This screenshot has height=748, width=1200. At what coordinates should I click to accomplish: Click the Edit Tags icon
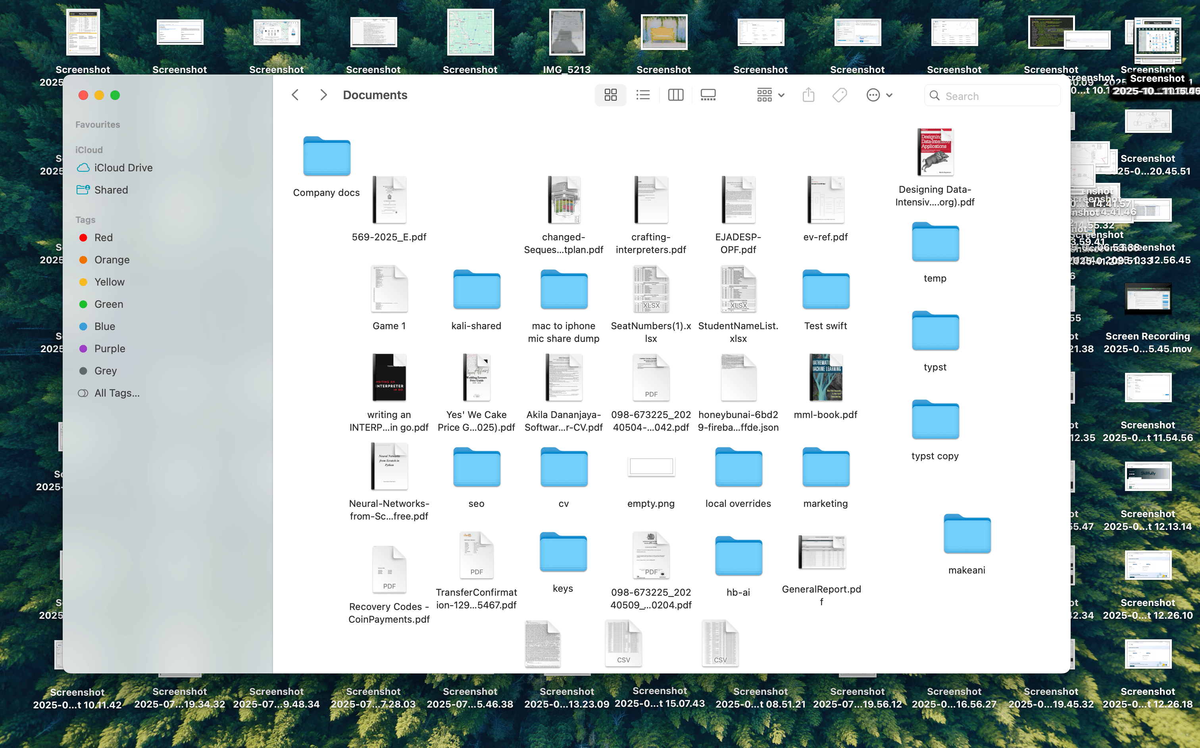click(840, 95)
